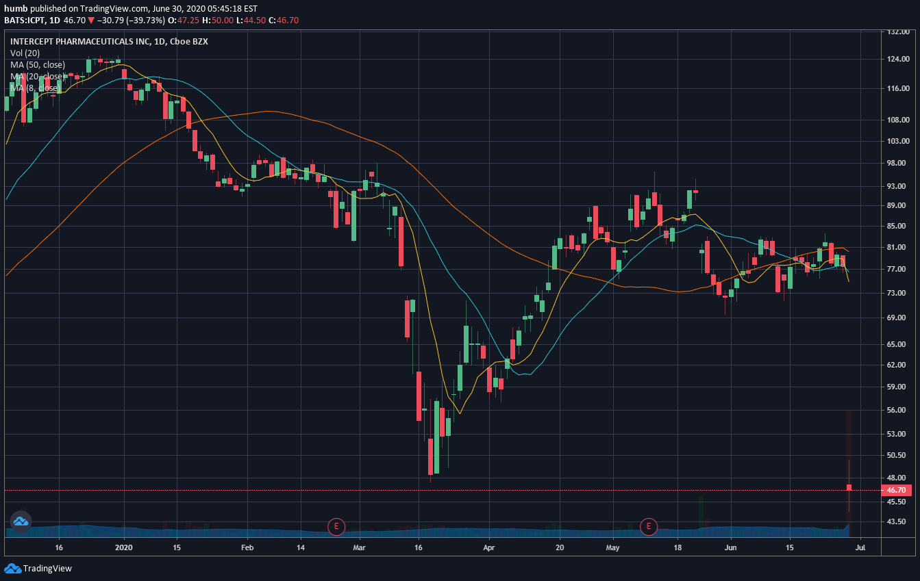Viewport: 920px width, 581px height.
Task: Click the 48.00 price axis label
Action: pyautogui.click(x=897, y=478)
